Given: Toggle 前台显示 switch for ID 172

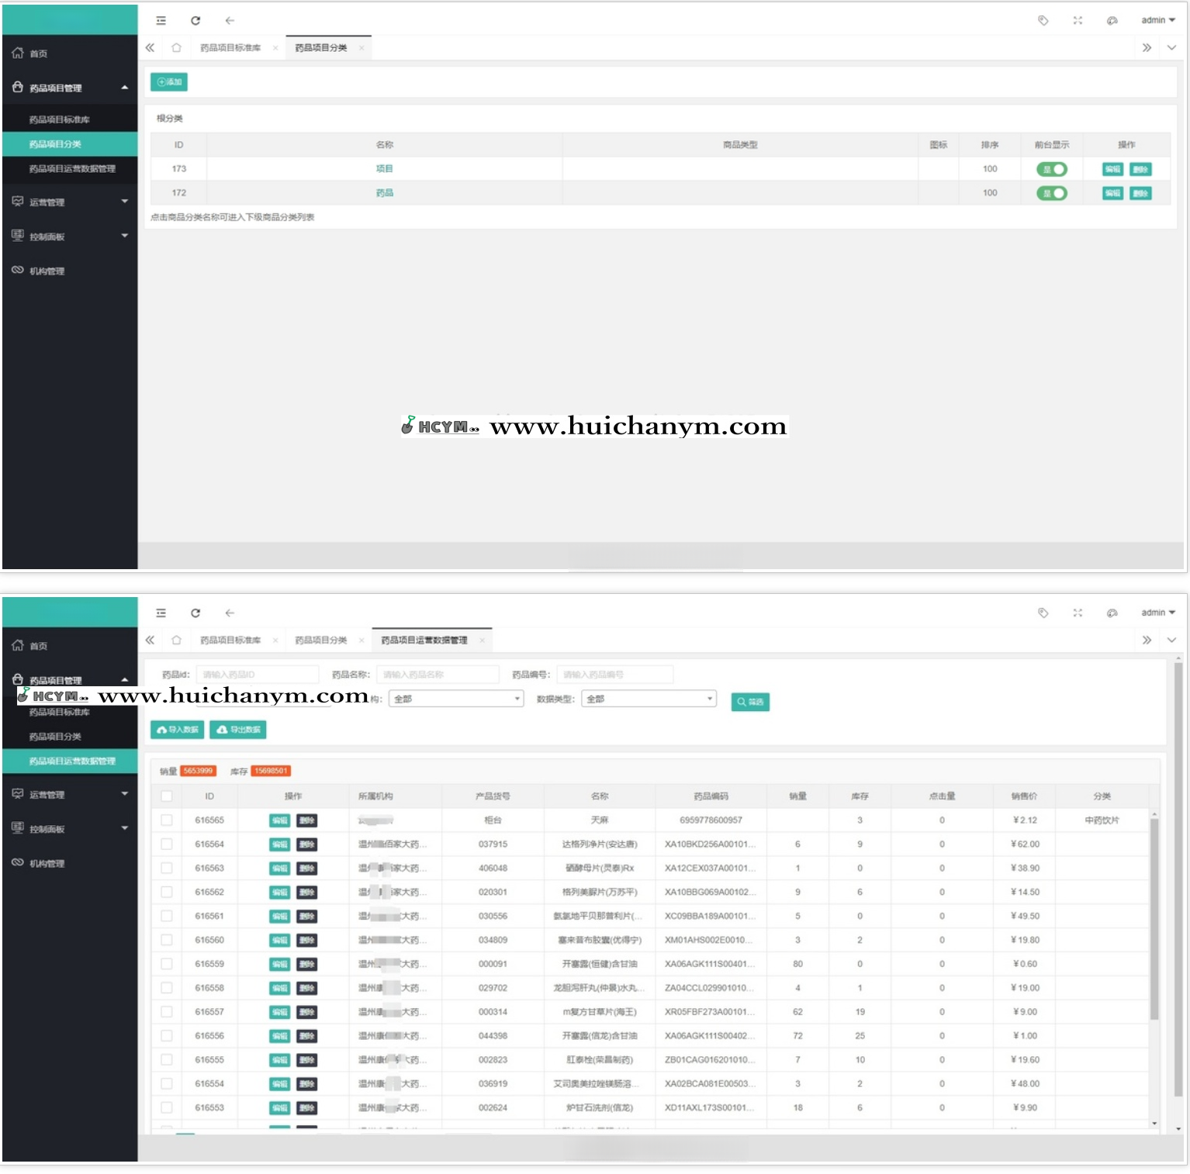Looking at the screenshot, I should (1052, 193).
